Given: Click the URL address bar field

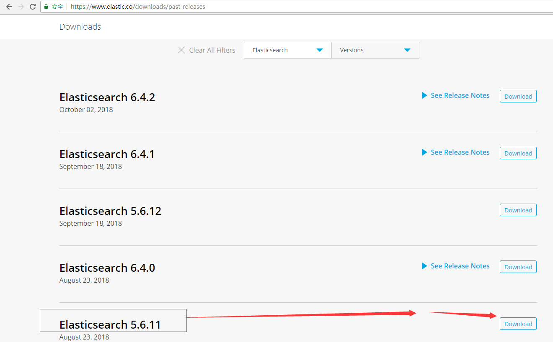Looking at the screenshot, I should tap(293, 7).
